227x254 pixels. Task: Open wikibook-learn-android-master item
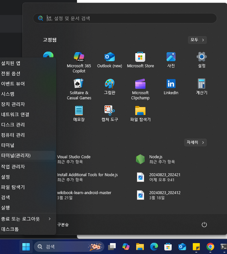pyautogui.click(x=84, y=195)
